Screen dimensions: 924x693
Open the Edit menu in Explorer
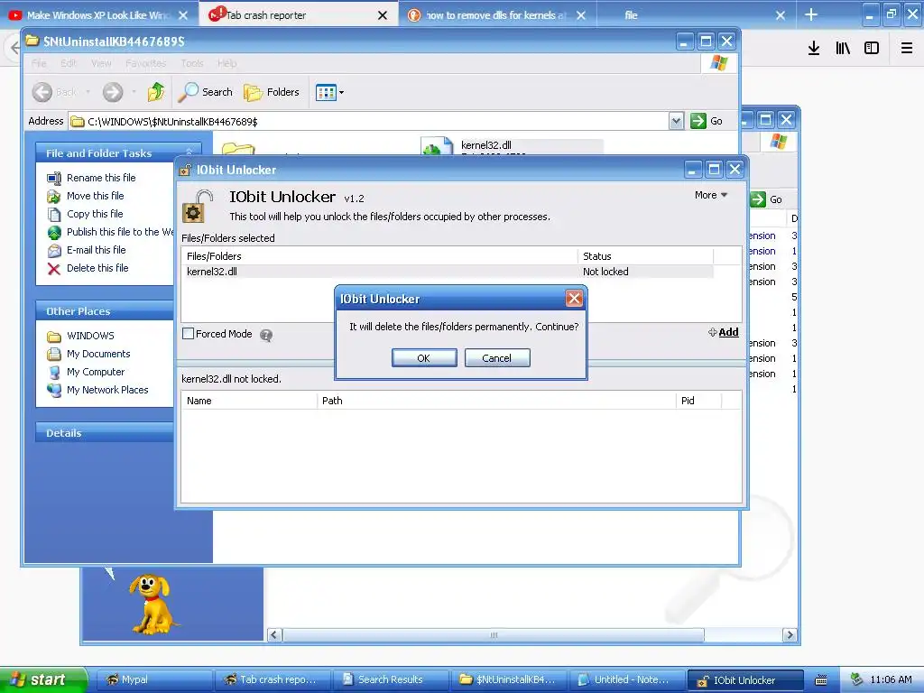pos(69,63)
